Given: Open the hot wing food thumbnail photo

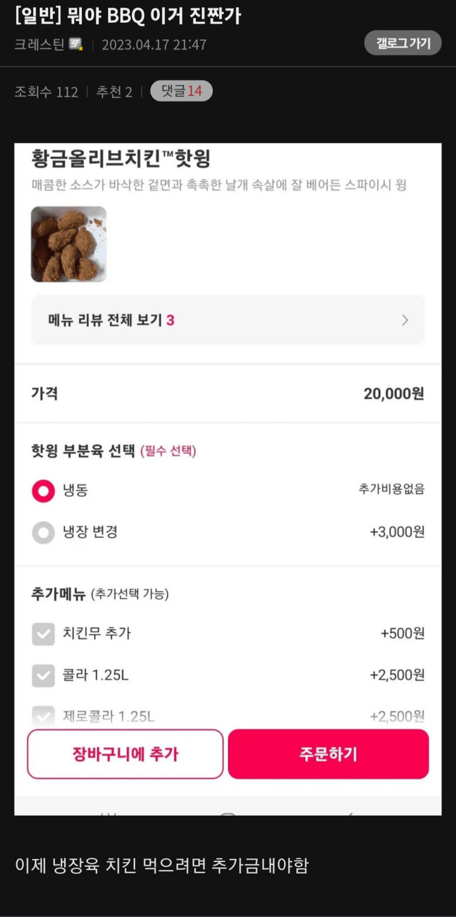Looking at the screenshot, I should click(69, 244).
